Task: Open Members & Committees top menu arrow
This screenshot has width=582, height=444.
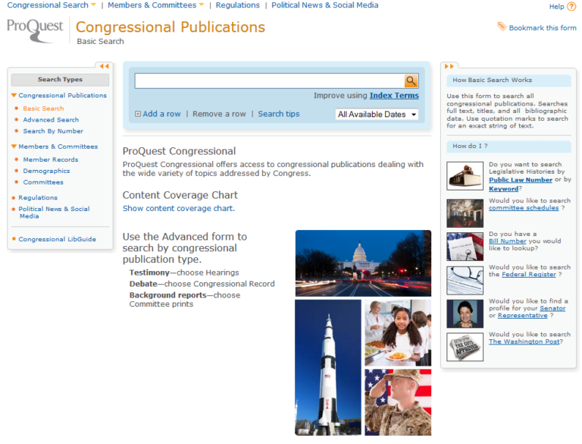Action: pyautogui.click(x=202, y=5)
